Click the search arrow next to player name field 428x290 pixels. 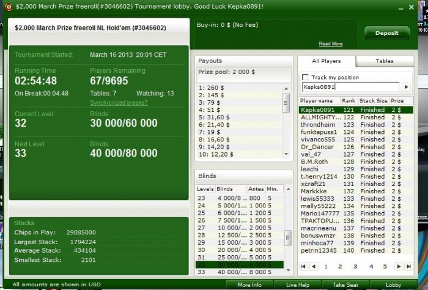pyautogui.click(x=406, y=87)
